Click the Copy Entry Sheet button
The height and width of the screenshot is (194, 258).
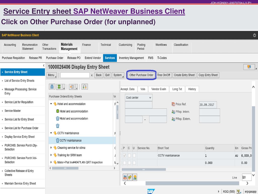coord(208,75)
